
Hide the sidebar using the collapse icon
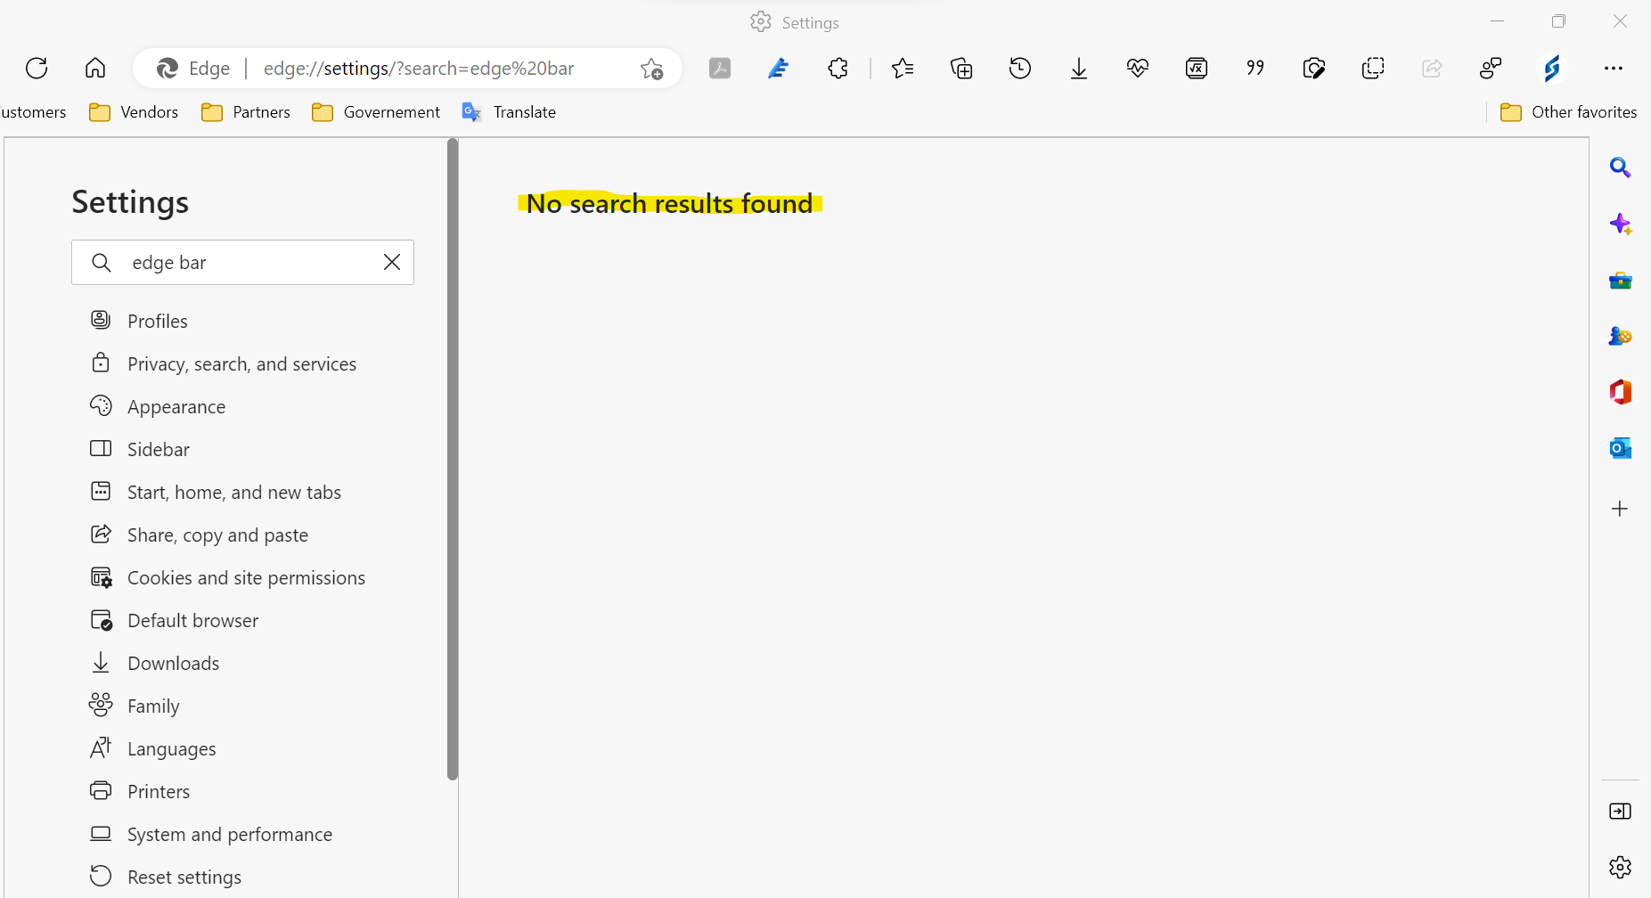click(x=1621, y=812)
